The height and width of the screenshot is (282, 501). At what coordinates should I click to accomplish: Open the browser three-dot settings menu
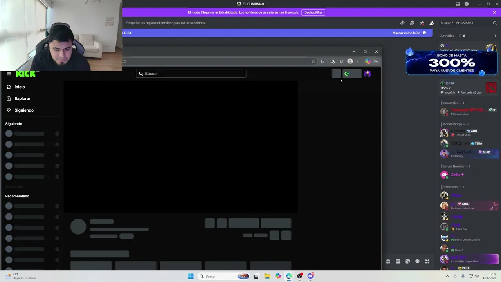click(359, 61)
